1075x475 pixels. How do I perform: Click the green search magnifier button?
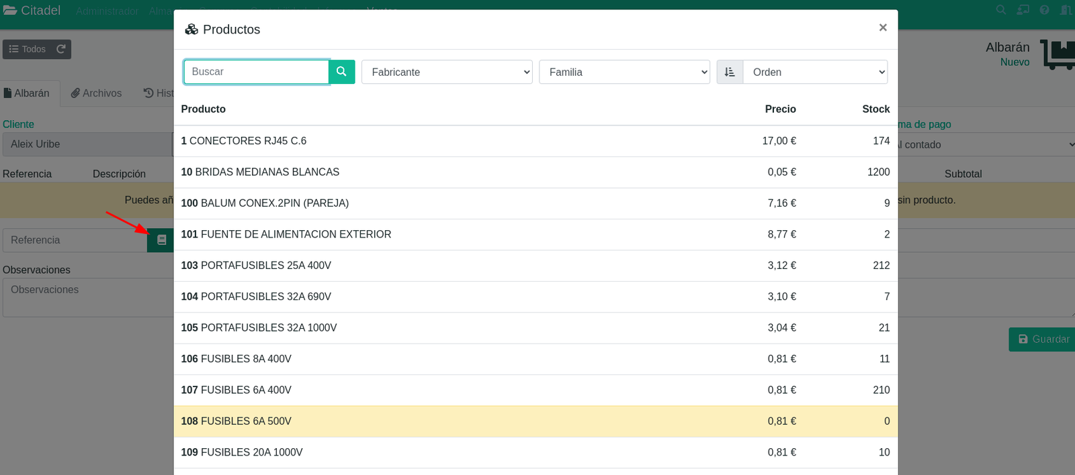click(341, 72)
